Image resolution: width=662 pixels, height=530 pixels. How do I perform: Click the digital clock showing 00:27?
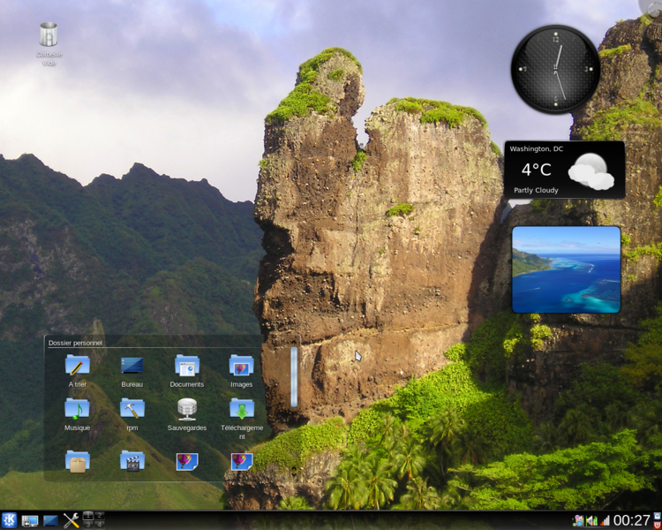pyautogui.click(x=632, y=520)
